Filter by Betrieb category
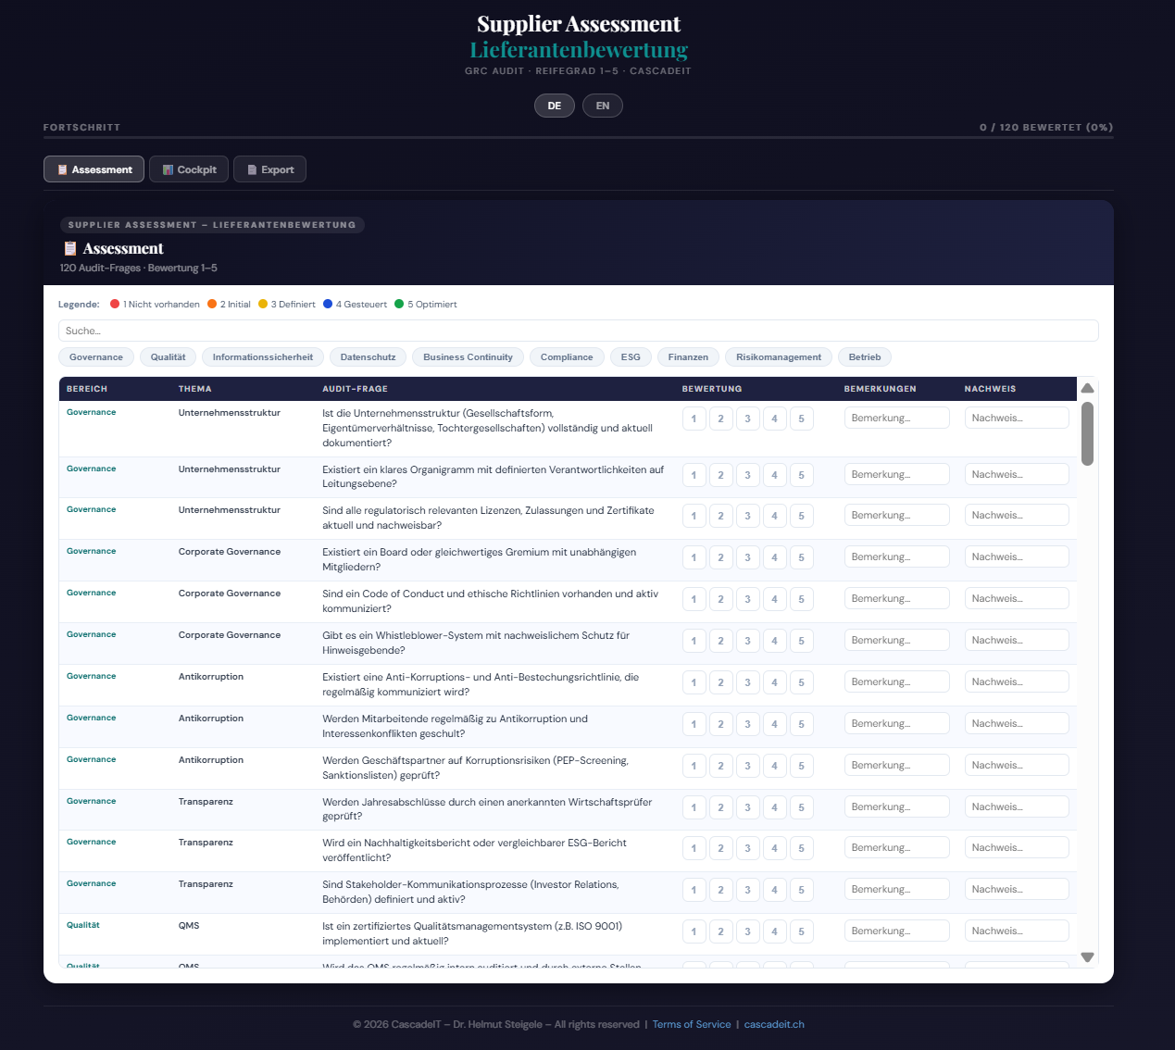This screenshot has width=1175, height=1050. pyautogui.click(x=865, y=357)
